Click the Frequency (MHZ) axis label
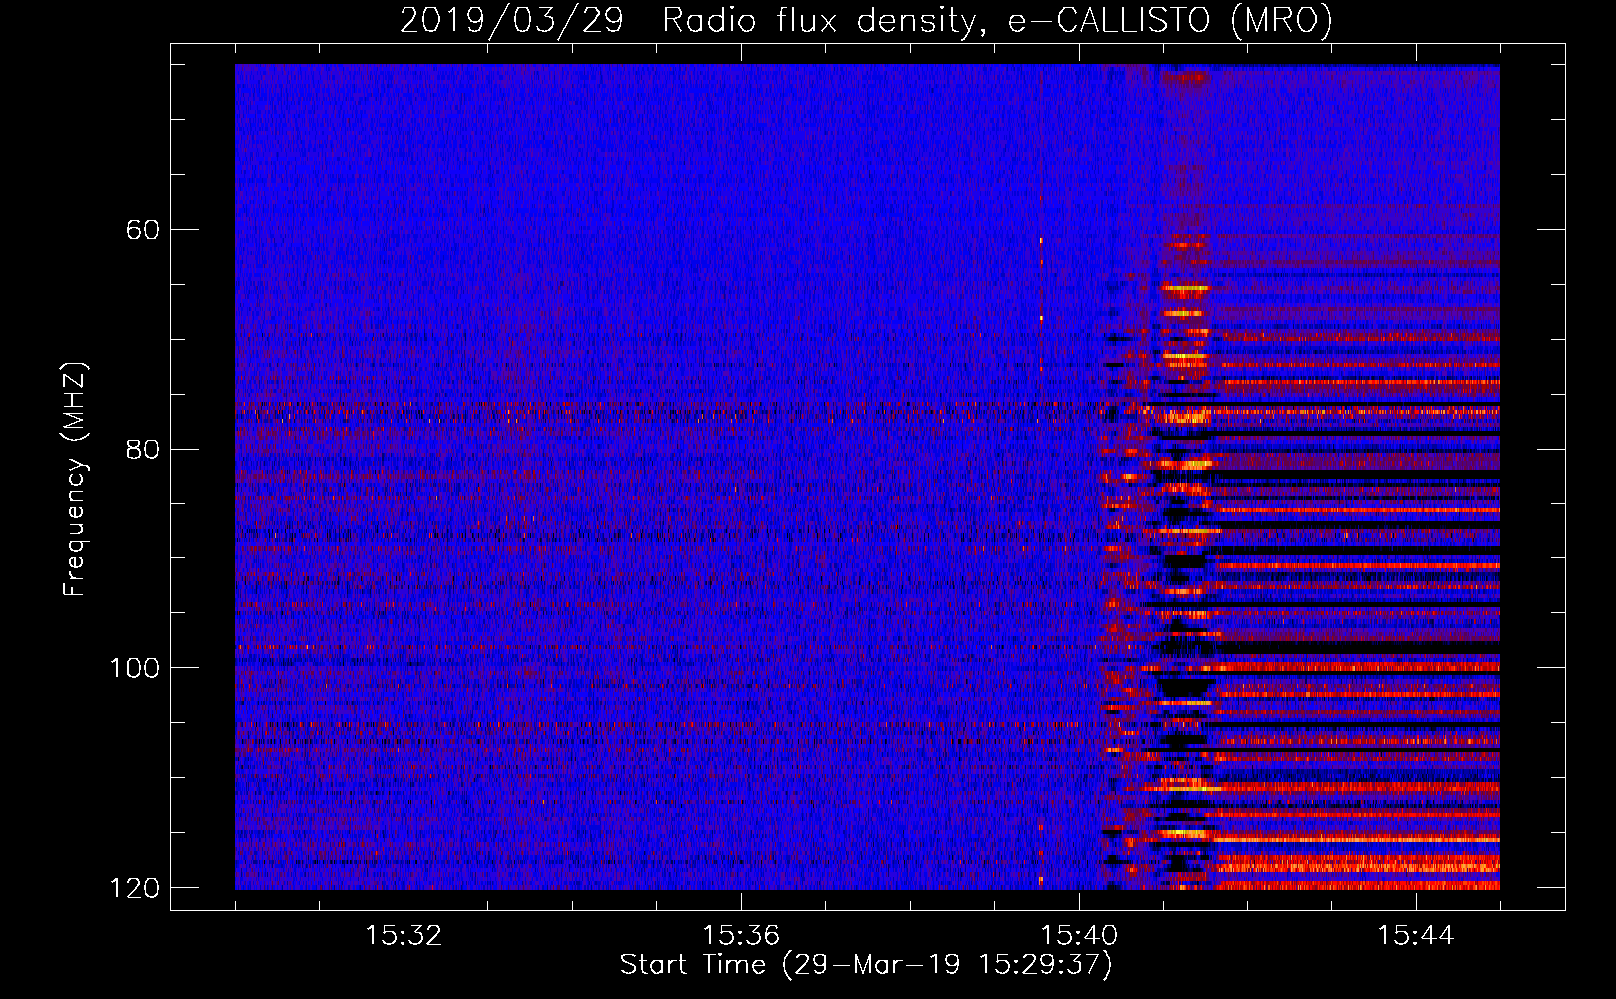This screenshot has width=1616, height=999. coord(75,479)
